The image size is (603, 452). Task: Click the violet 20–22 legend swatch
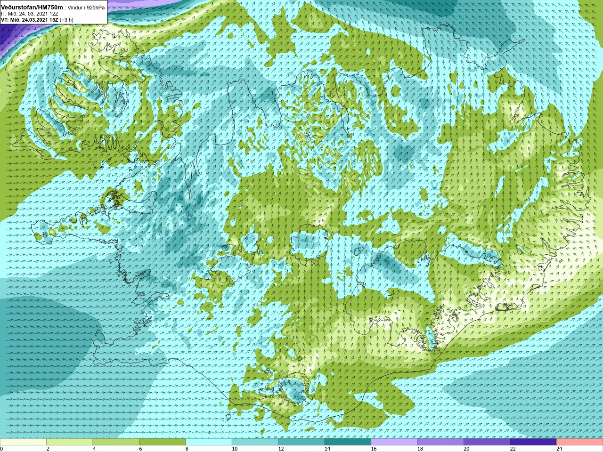tap(487, 442)
